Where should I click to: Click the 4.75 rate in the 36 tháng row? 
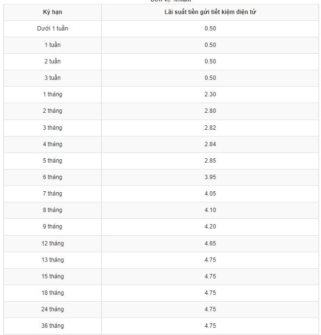(210, 326)
